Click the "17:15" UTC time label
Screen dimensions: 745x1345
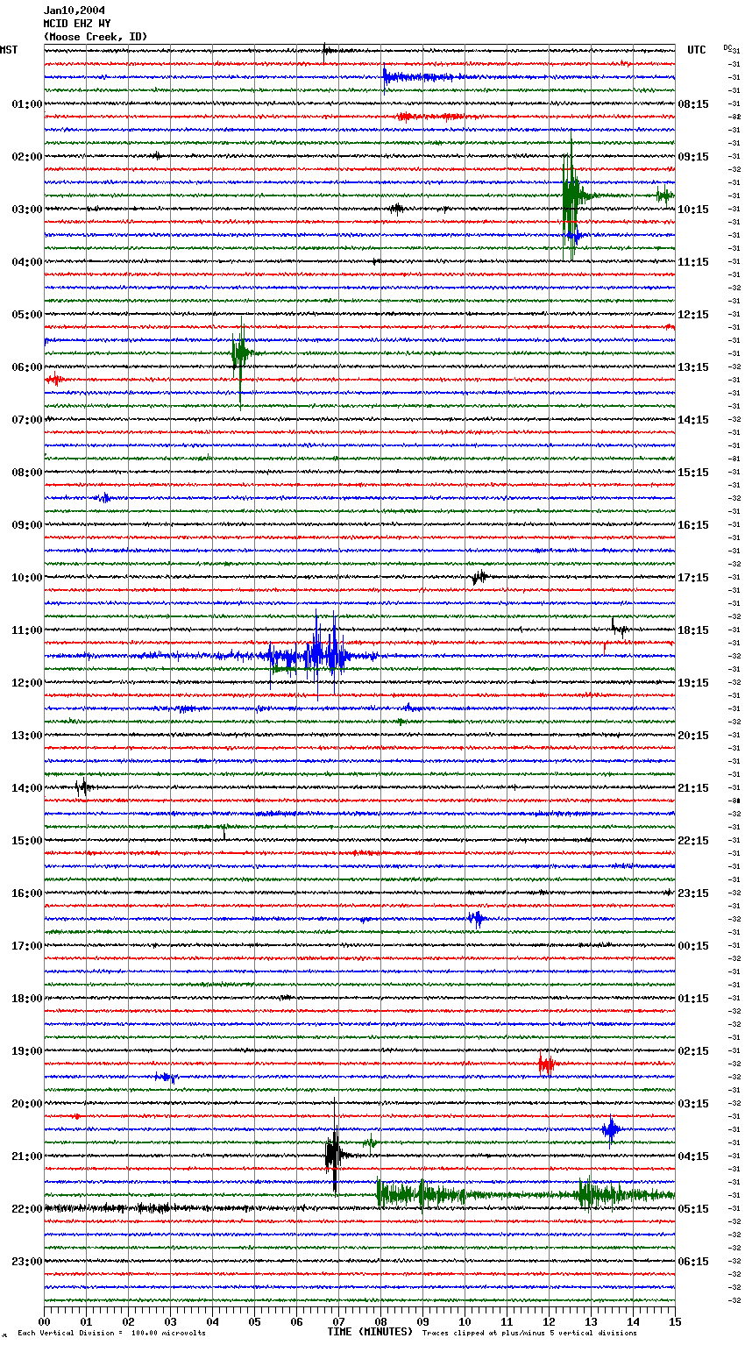pyautogui.click(x=693, y=578)
